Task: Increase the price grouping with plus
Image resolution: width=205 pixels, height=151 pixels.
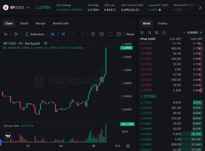Action: coord(201,33)
